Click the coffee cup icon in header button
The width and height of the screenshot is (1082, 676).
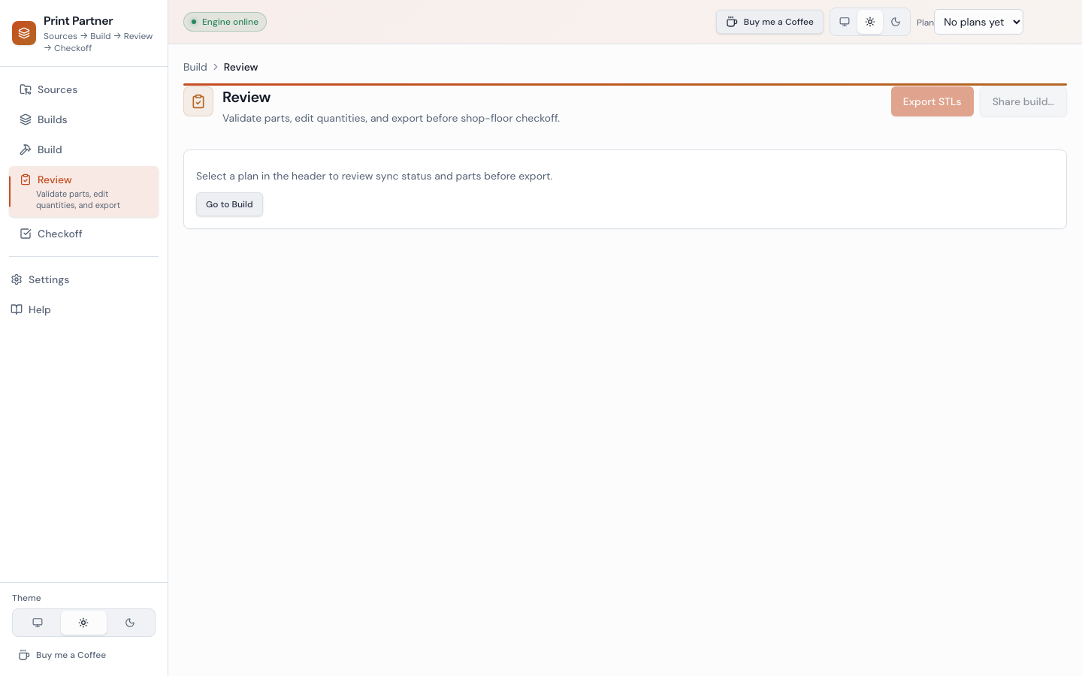tap(732, 22)
